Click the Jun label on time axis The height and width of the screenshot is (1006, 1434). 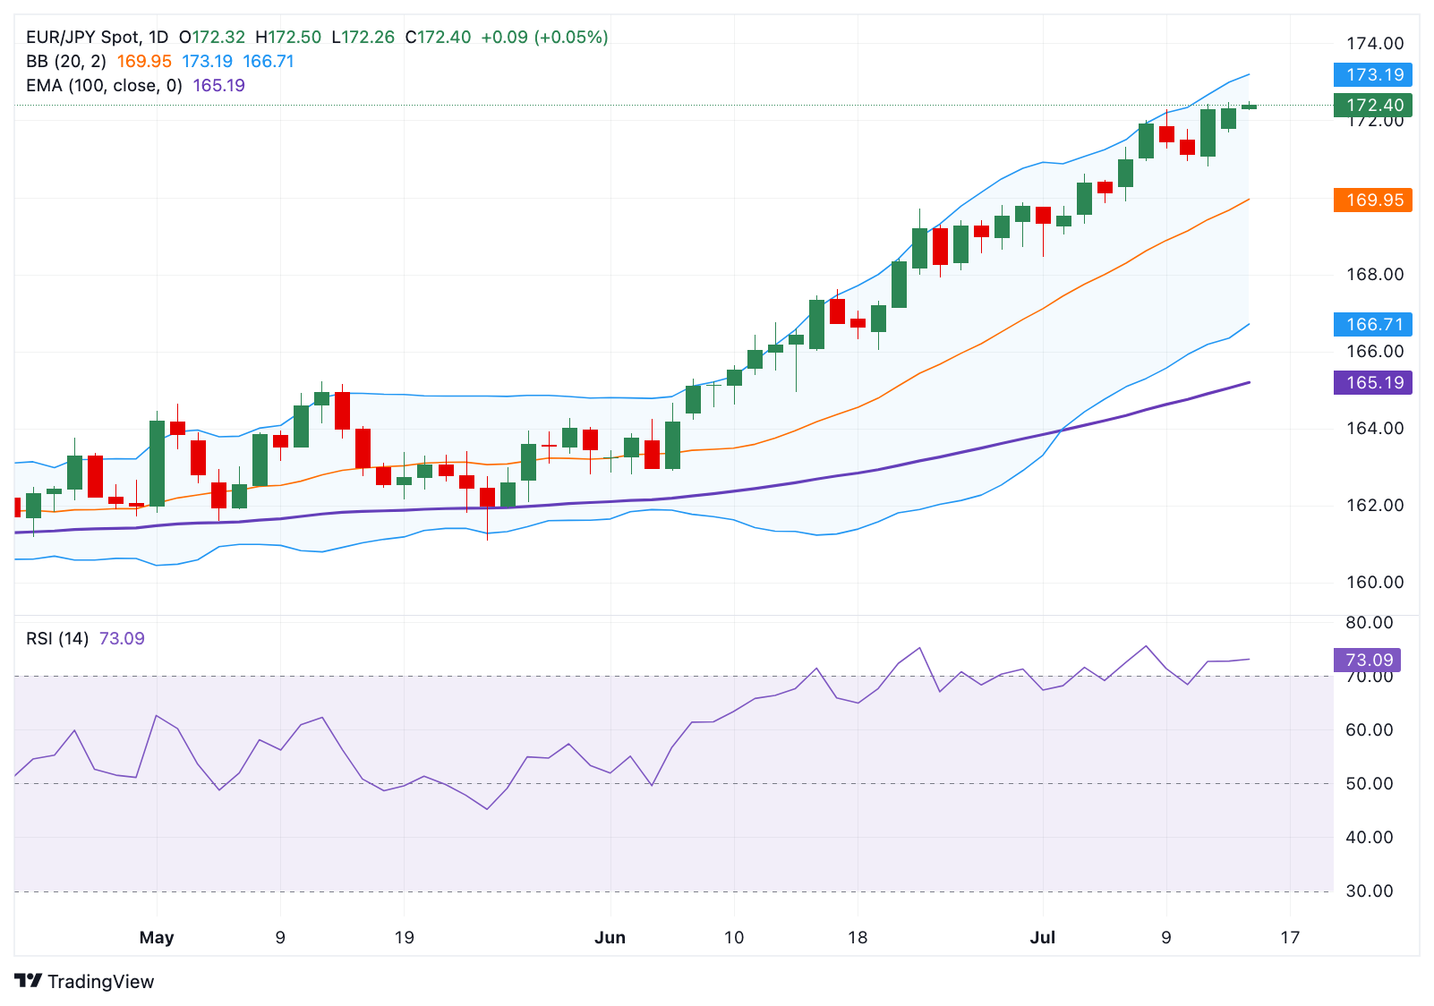pos(610,938)
